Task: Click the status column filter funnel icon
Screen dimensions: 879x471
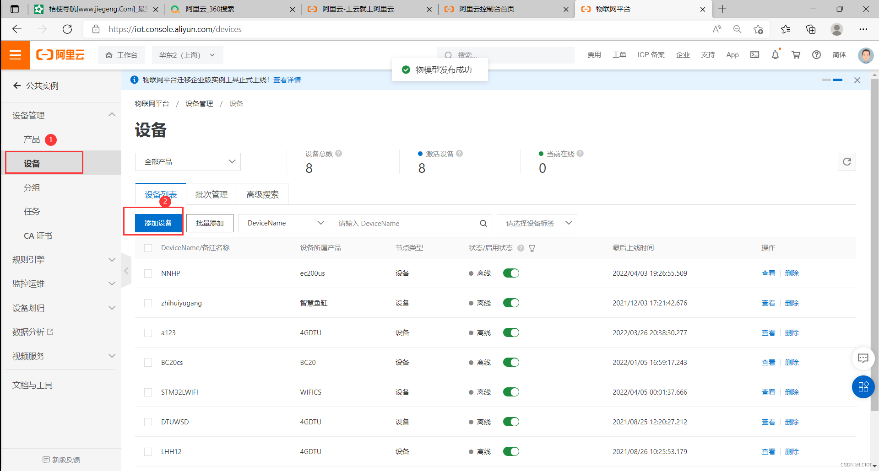Action: point(532,248)
